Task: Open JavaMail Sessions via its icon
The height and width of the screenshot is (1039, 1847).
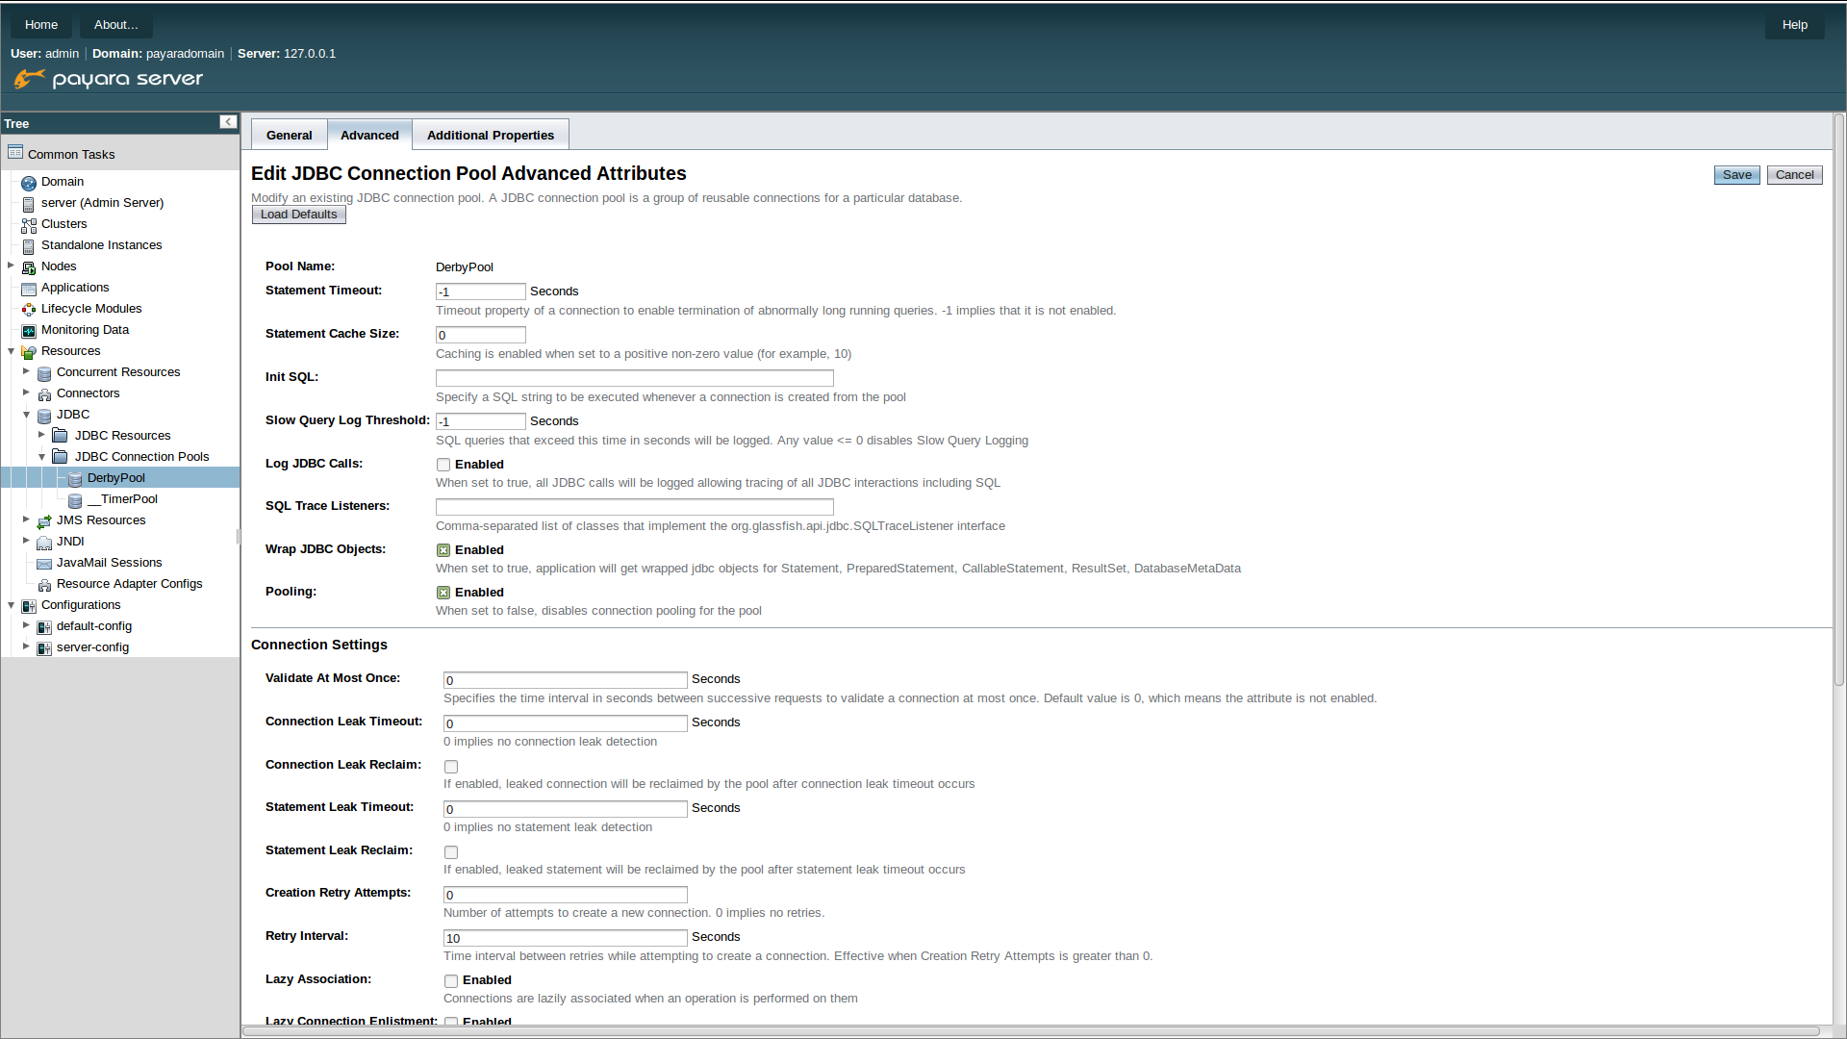Action: [43, 563]
